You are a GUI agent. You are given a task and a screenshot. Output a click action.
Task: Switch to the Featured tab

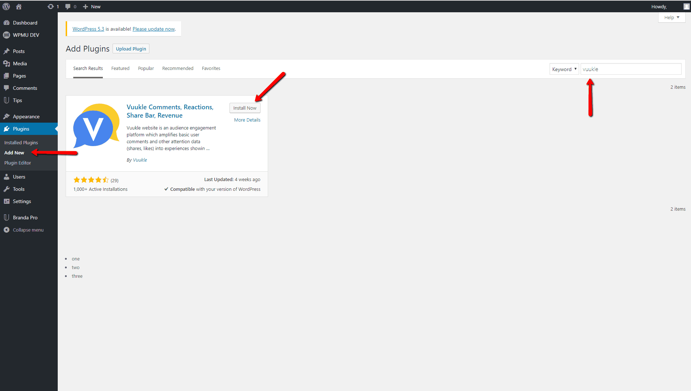coord(120,68)
